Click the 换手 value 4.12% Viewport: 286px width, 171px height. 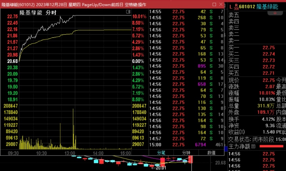tap(268, 119)
